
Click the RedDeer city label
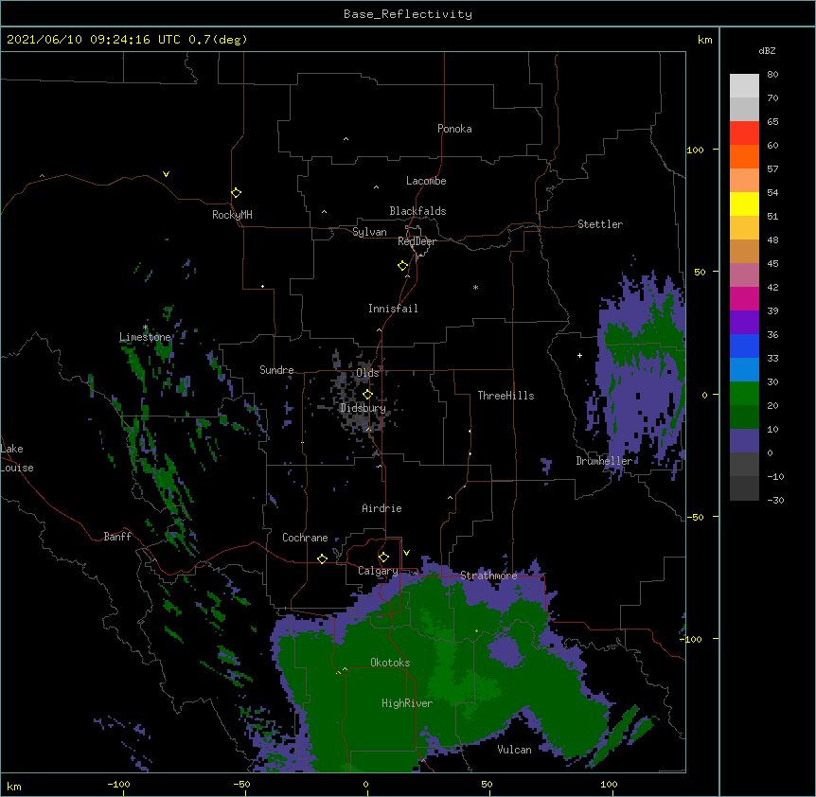pos(417,241)
